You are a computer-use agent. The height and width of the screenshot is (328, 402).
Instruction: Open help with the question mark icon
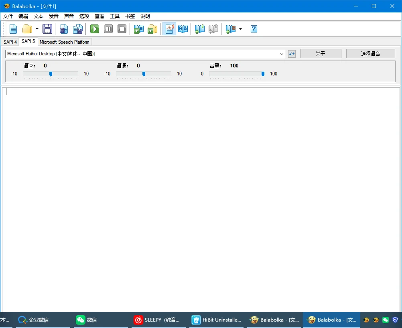pos(254,29)
